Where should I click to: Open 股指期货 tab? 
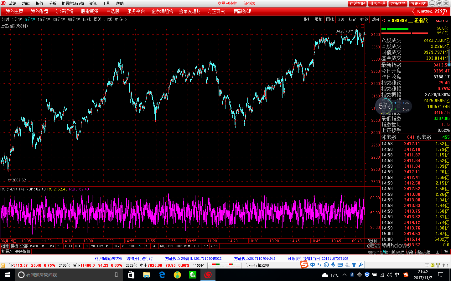(x=90, y=11)
